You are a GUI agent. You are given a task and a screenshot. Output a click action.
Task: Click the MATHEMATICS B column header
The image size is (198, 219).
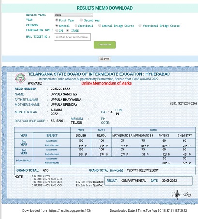click(143, 136)
